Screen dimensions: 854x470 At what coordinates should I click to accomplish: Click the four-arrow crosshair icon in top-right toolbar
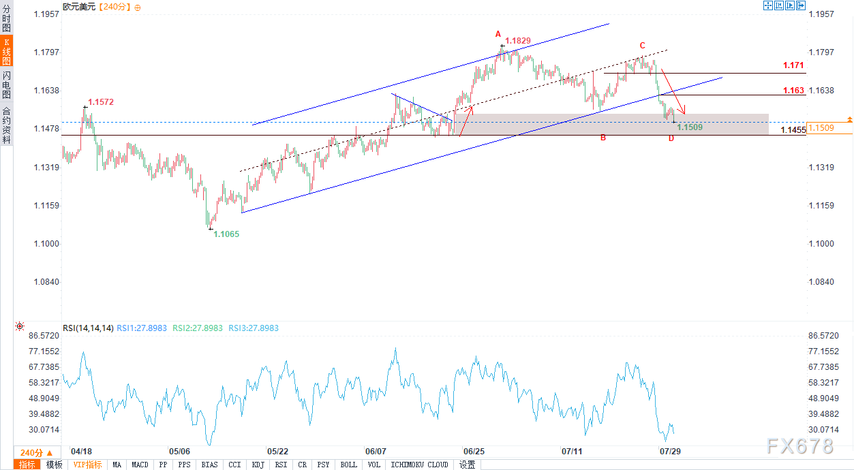pyautogui.click(x=767, y=6)
